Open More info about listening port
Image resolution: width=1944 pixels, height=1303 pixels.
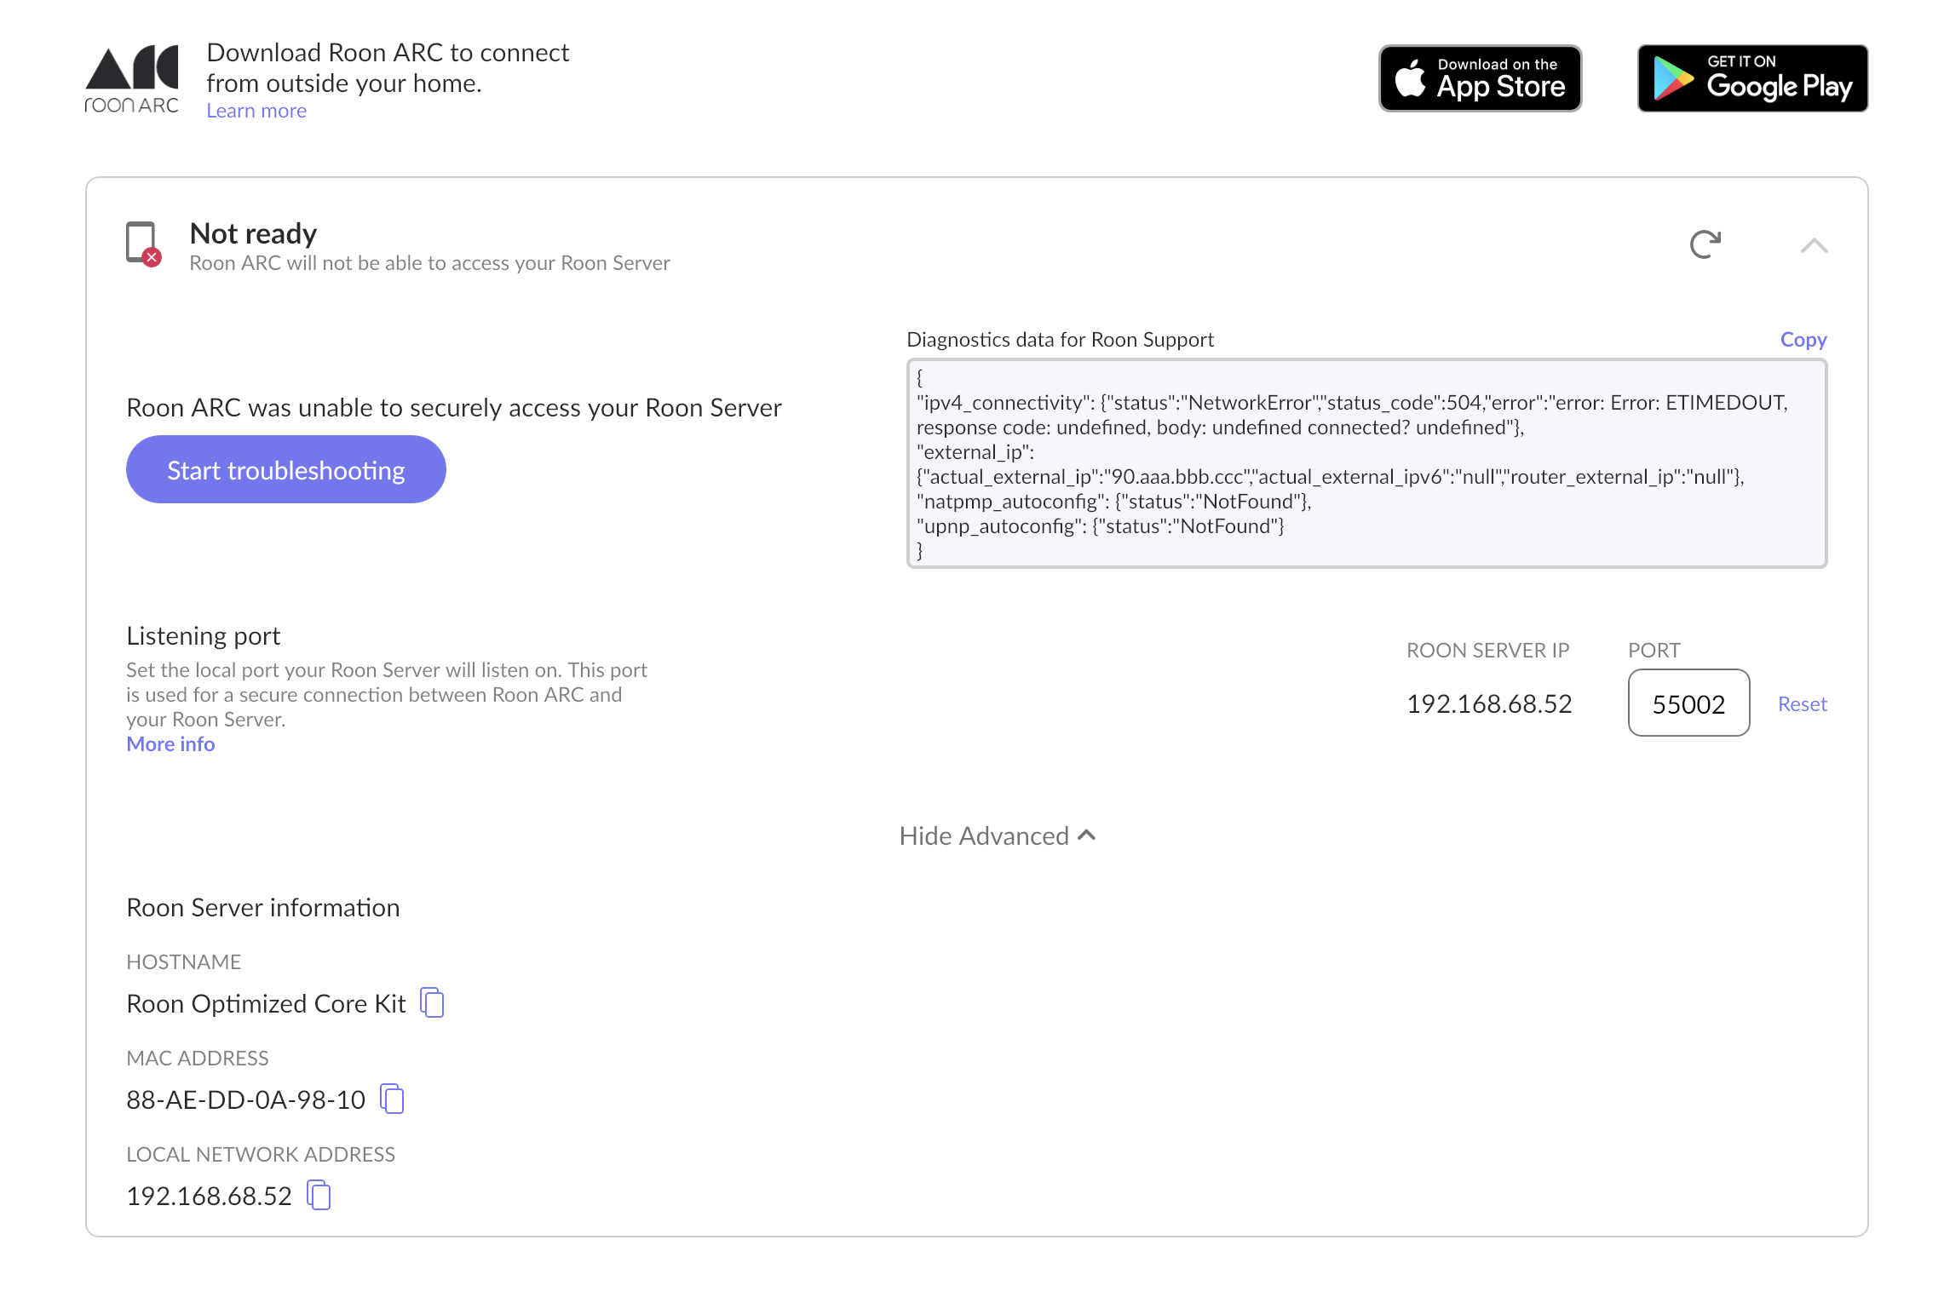(170, 744)
